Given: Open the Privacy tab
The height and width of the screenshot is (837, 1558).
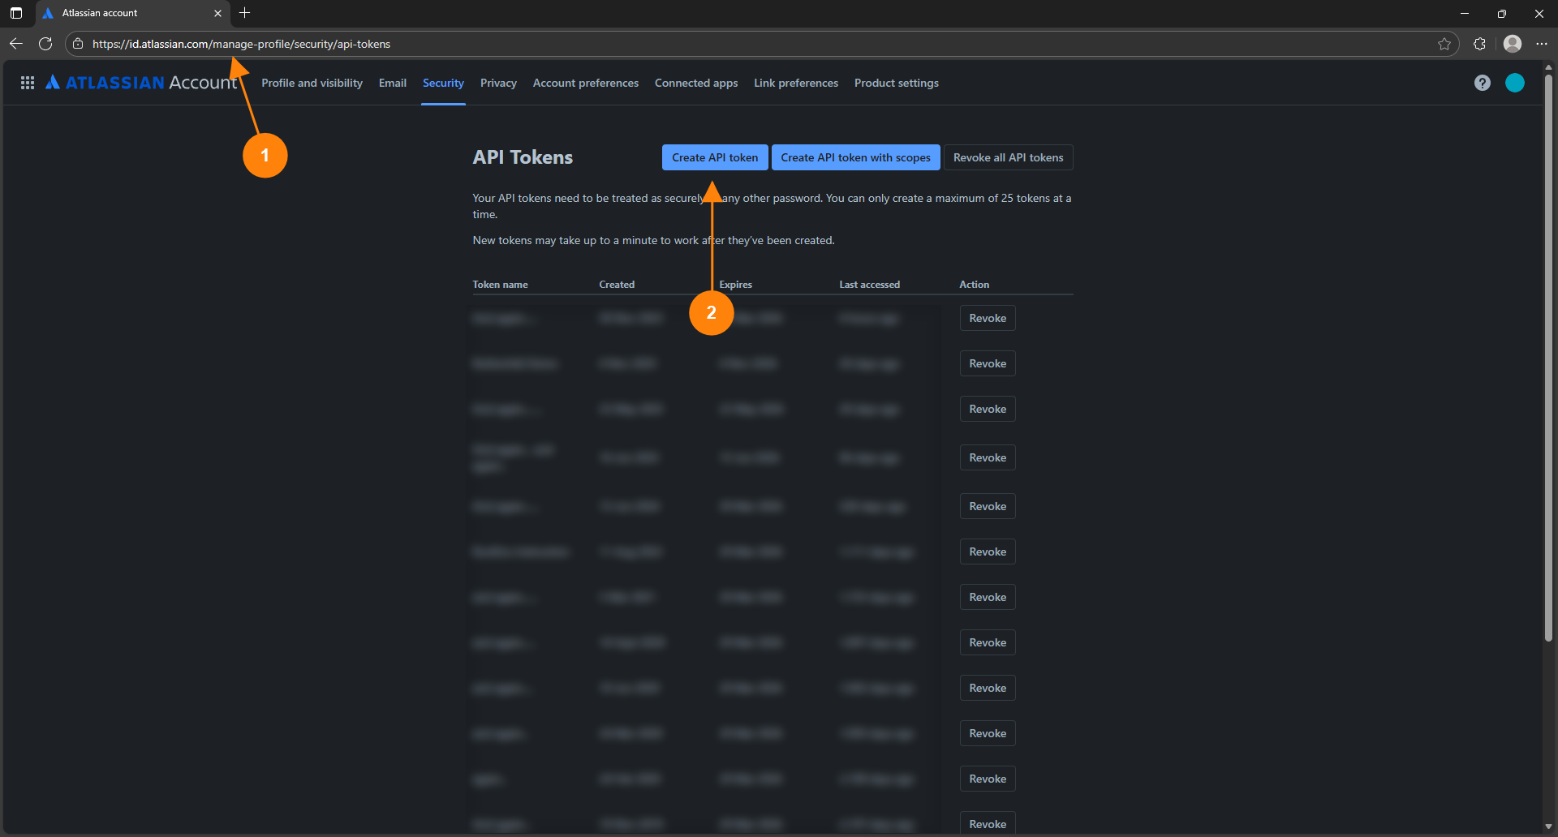Looking at the screenshot, I should (x=498, y=83).
